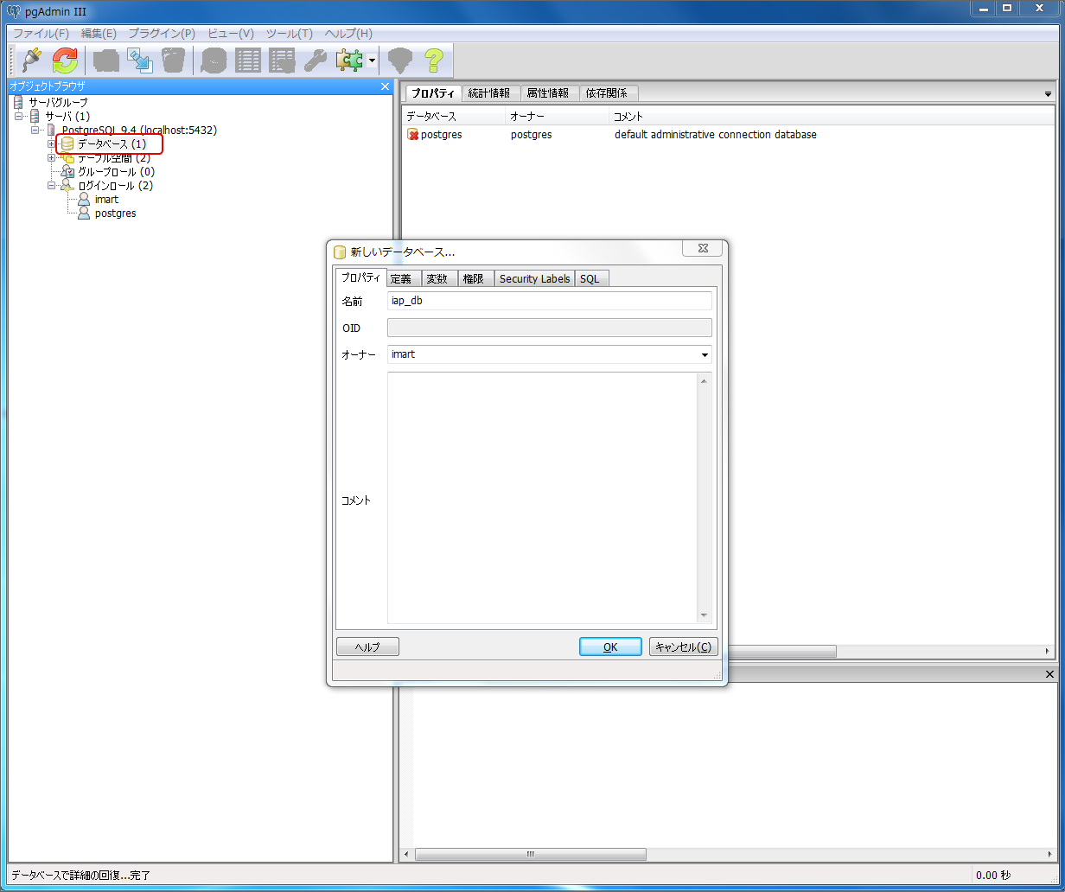Expand the データベース (1) node
1065x892 pixels.
click(51, 143)
